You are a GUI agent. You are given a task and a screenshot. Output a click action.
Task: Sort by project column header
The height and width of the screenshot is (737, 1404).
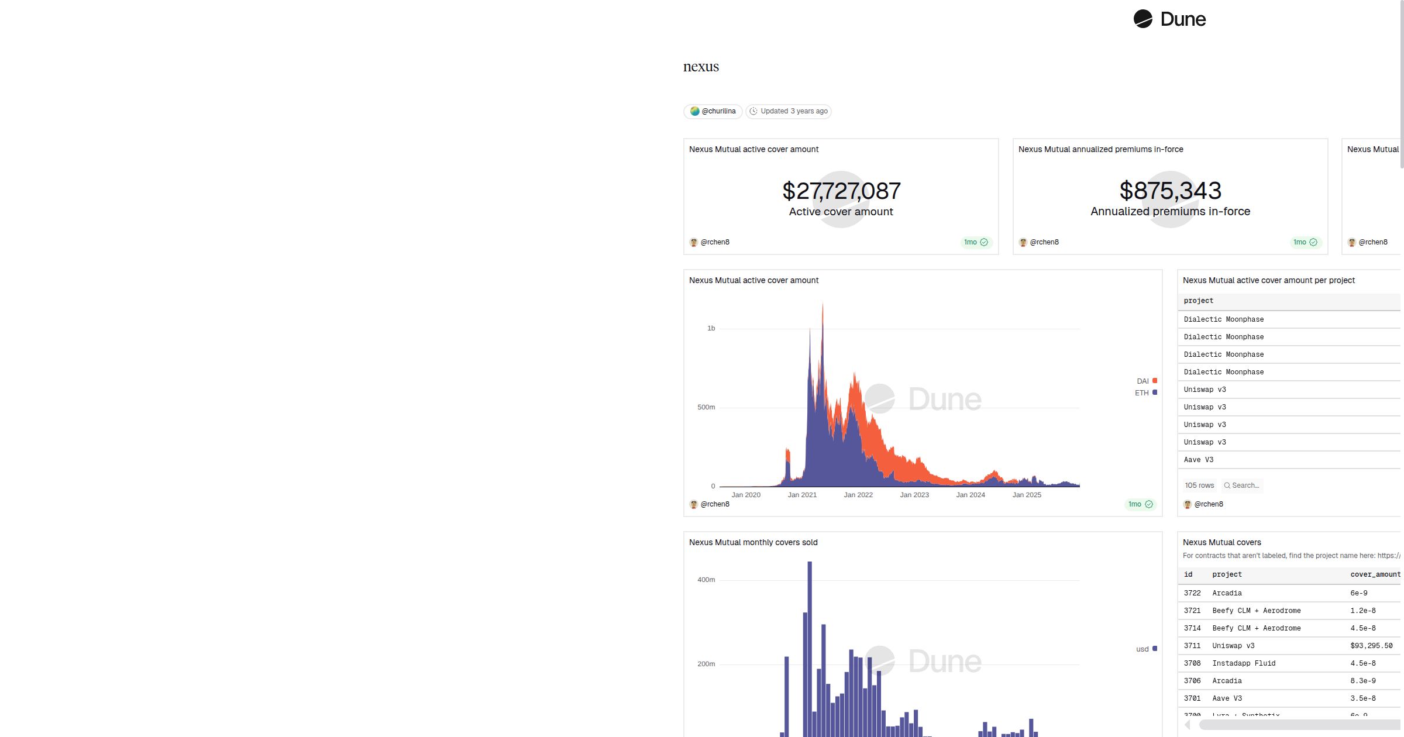click(x=1198, y=301)
